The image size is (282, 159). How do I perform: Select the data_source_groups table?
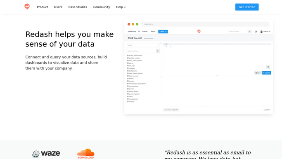[135, 73]
